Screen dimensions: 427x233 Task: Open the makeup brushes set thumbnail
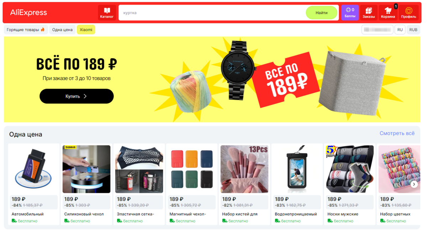click(244, 169)
